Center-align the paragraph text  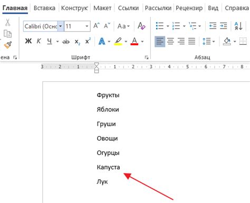pos(170,42)
